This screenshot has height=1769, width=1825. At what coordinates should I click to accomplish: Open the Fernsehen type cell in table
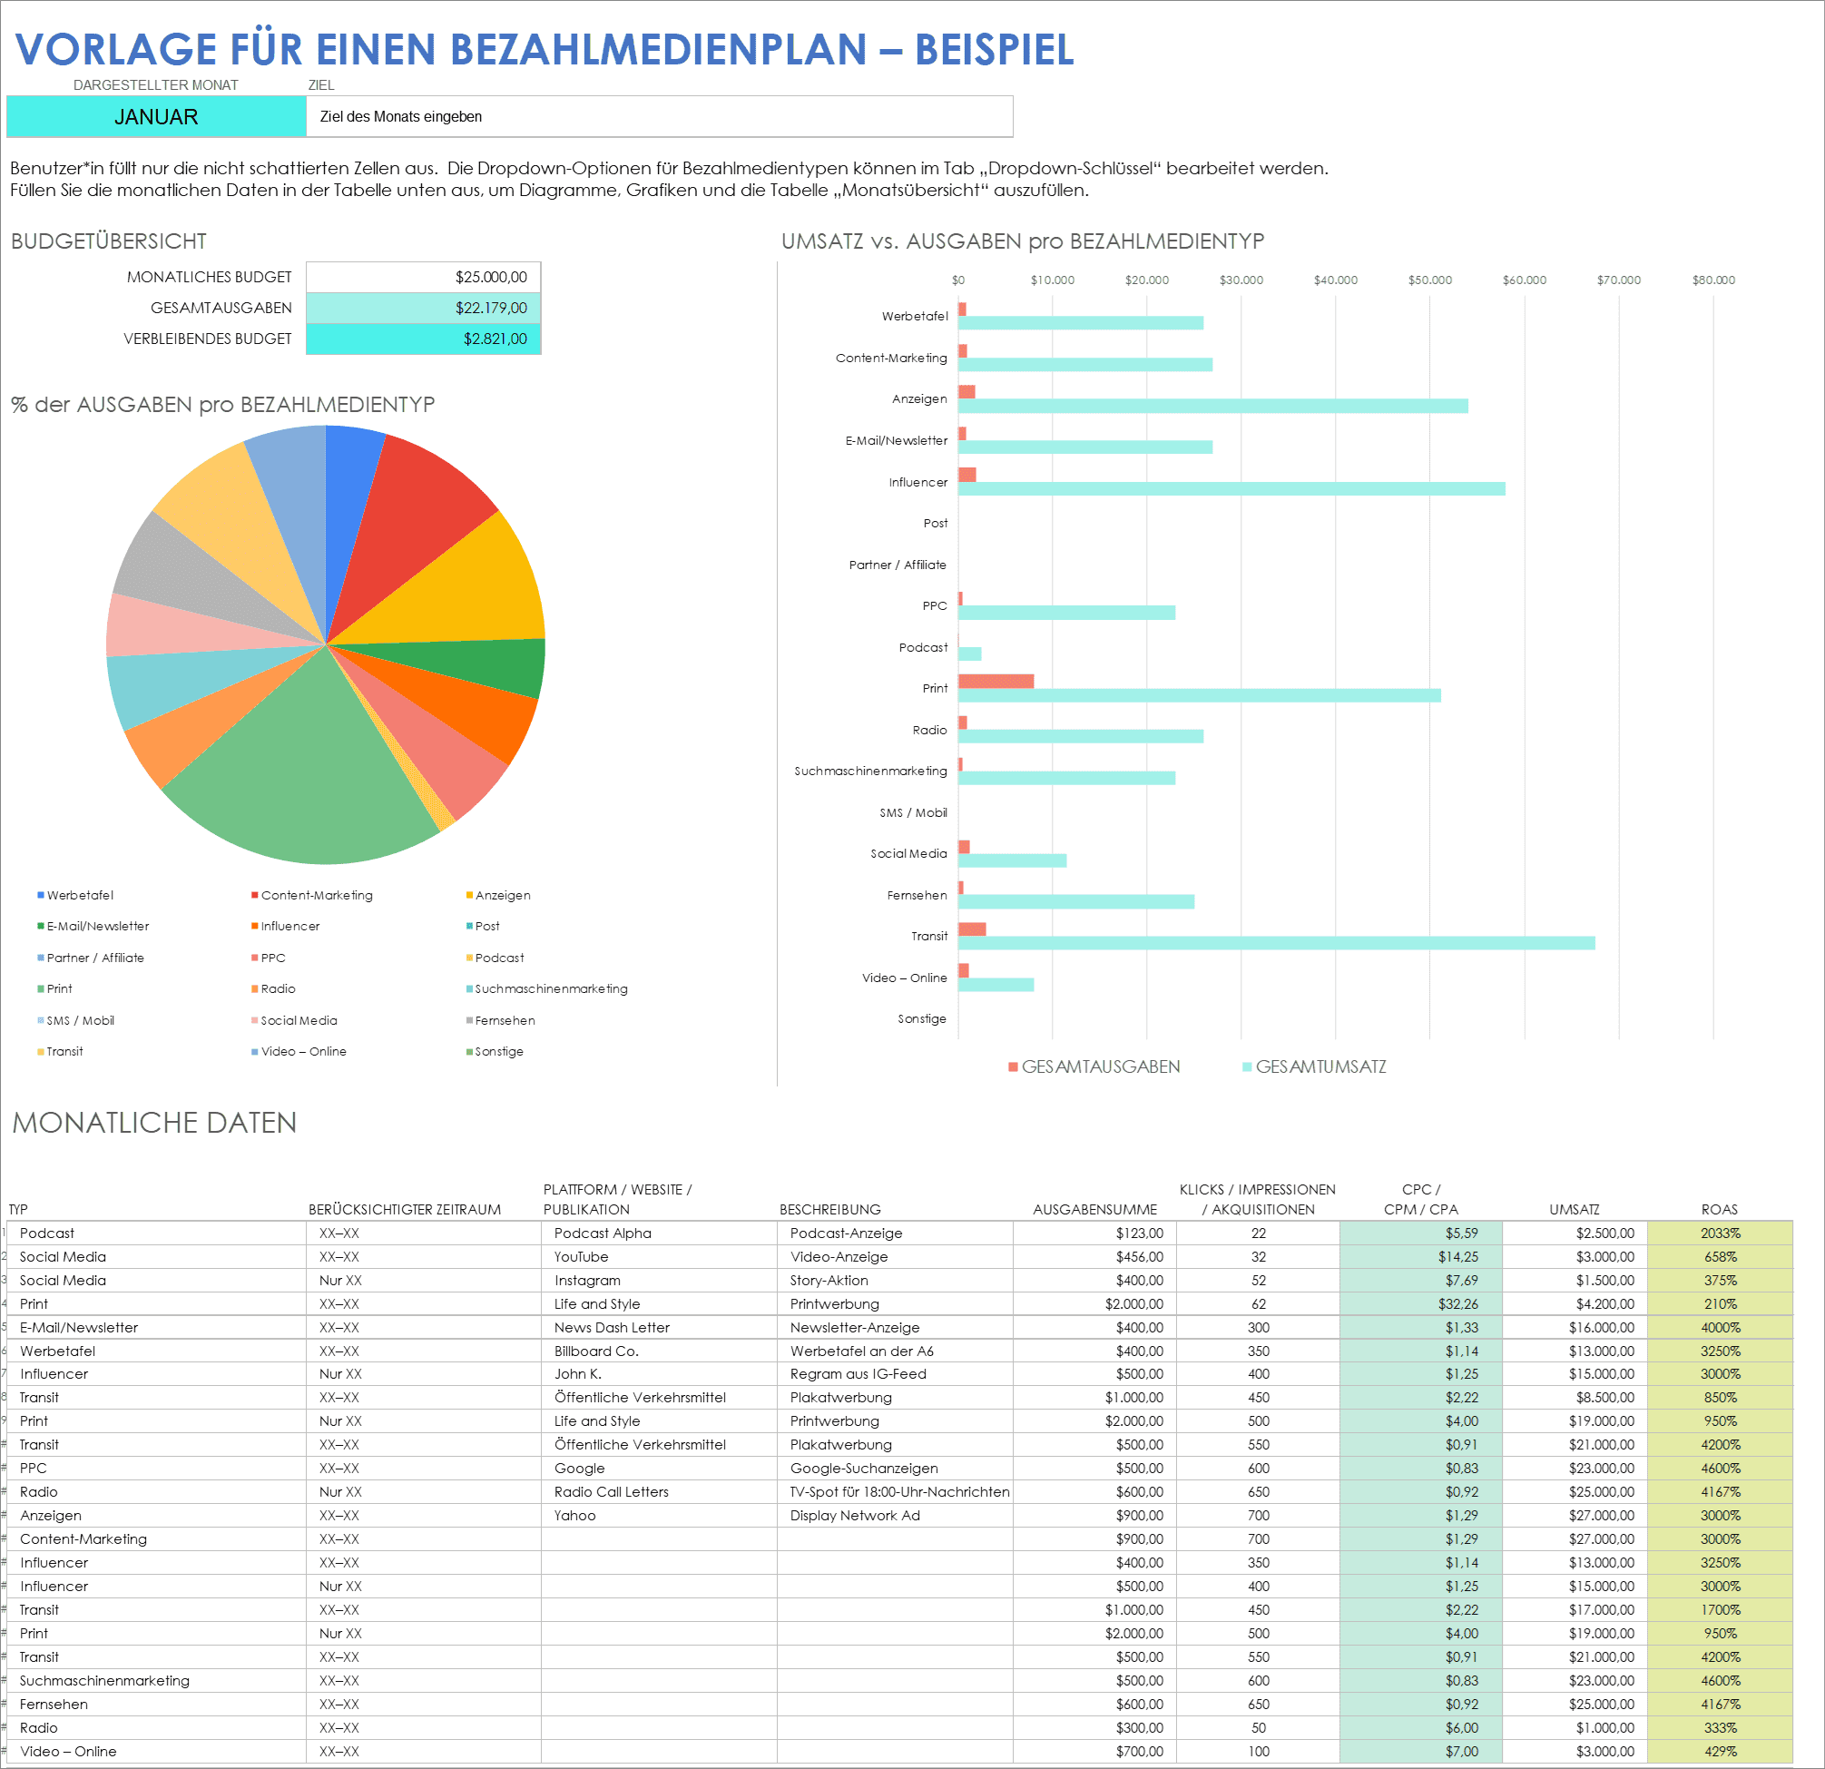pyautogui.click(x=156, y=1704)
